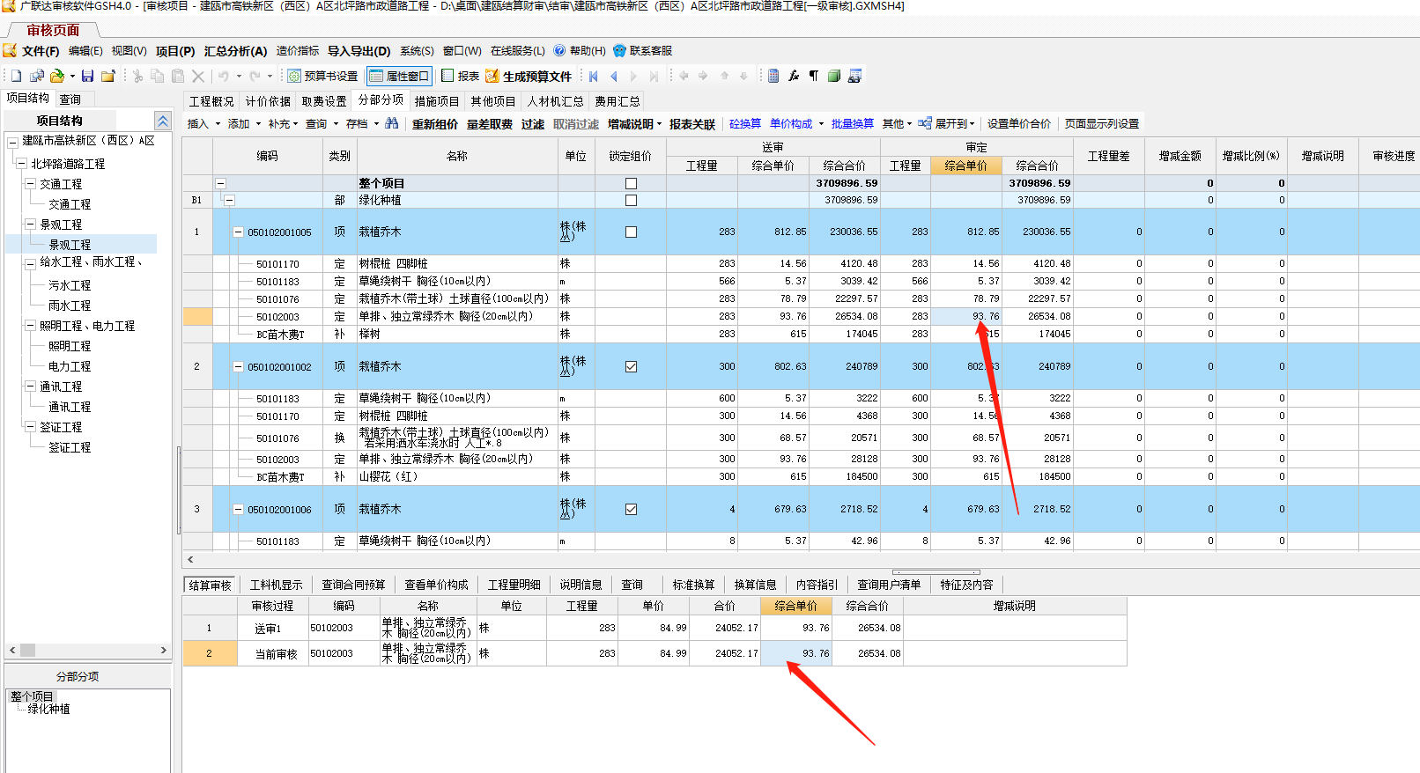The width and height of the screenshot is (1420, 773).
Task: Click the paste clipboard icon
Action: point(178,76)
